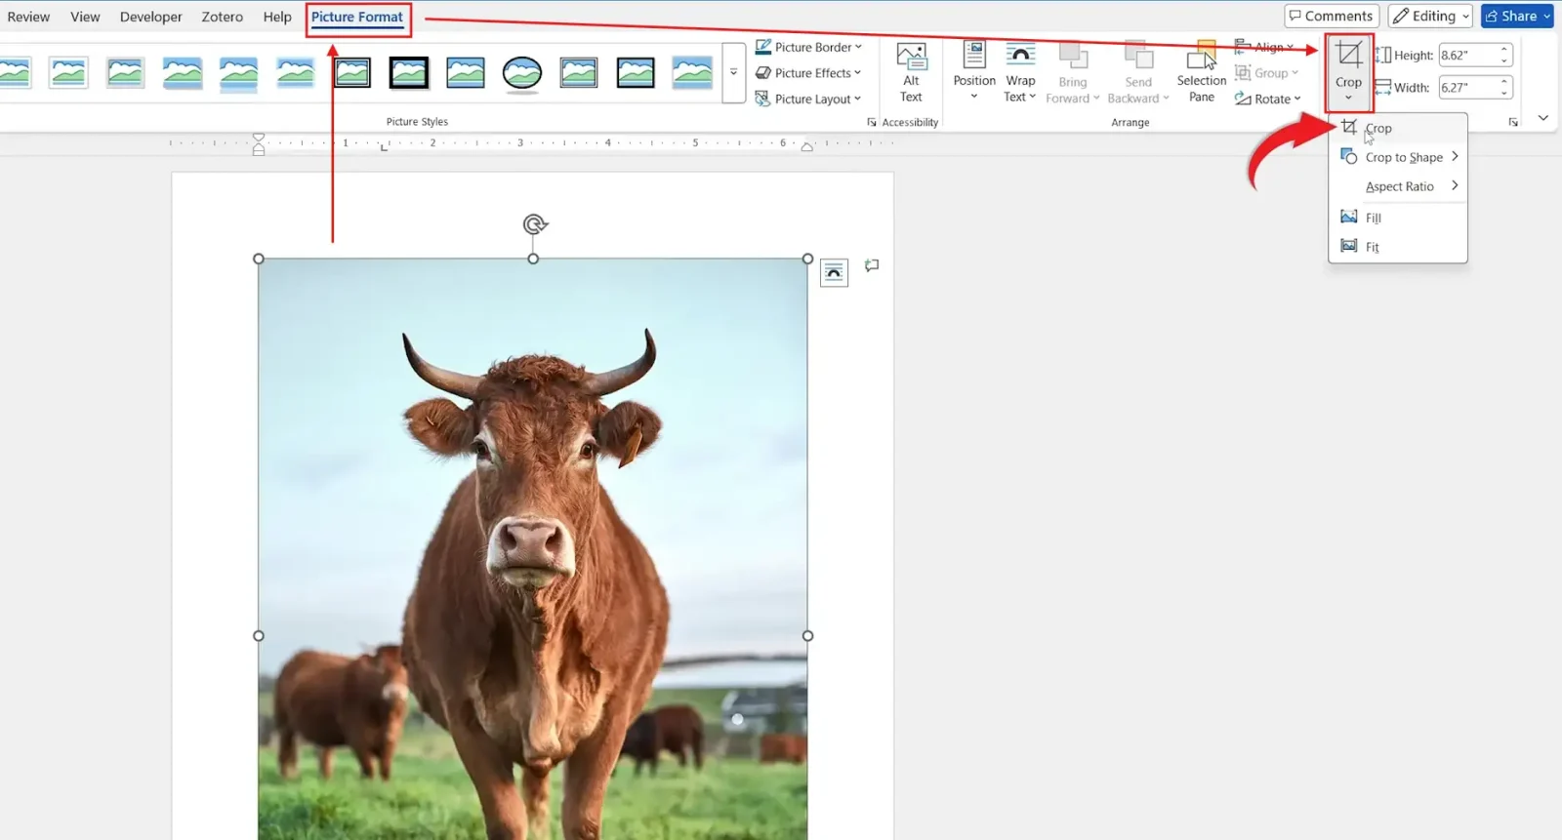Viewport: 1562px width, 840px height.
Task: Open the Wrap Text menu
Action: tap(1020, 71)
